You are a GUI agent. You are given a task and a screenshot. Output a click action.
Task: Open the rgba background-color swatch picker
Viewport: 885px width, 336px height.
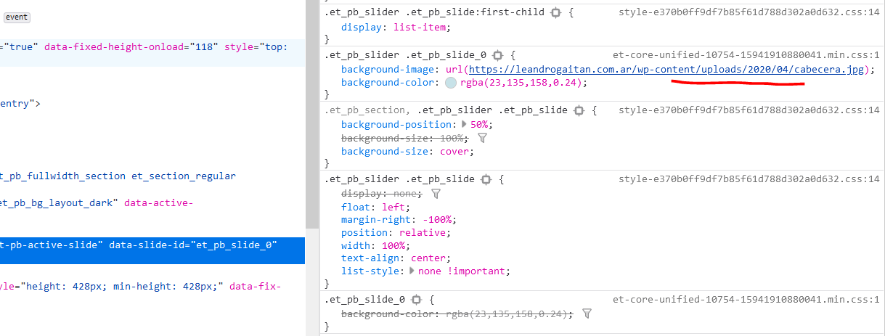coord(451,83)
